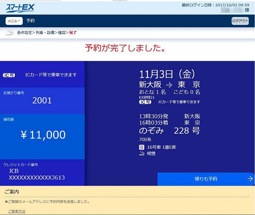
Task: Click the arrow between 新大阪 and 東京
Action: coord(169,85)
